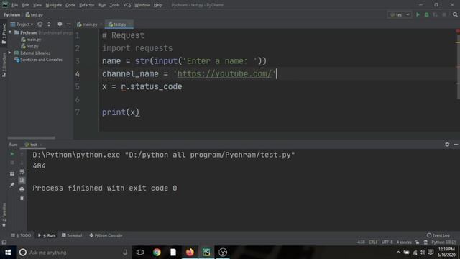Screen dimensions: 460x259
Task: Switch to the main.py editor tab
Action: point(87,24)
